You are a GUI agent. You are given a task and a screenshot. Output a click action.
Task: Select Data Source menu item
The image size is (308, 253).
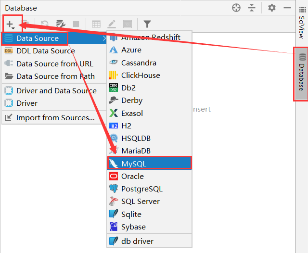click(54, 38)
